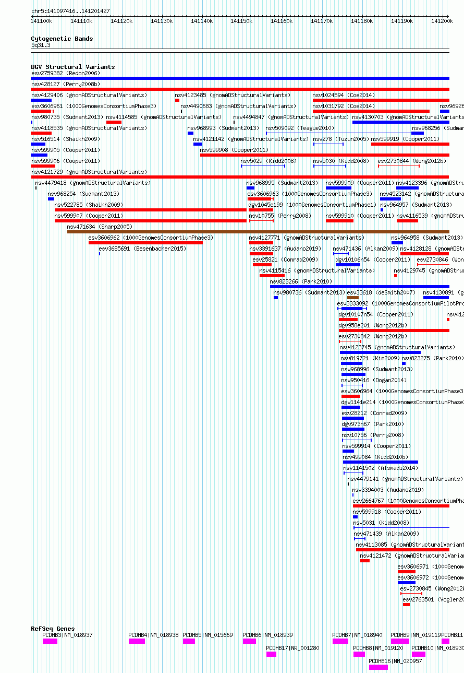The height and width of the screenshot is (673, 464).
Task: Select PCDHB8|NM_019120 gene label
Action: pyautogui.click(x=378, y=648)
